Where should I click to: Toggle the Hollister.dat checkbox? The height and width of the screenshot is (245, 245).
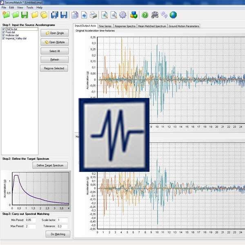[x=3, y=35]
